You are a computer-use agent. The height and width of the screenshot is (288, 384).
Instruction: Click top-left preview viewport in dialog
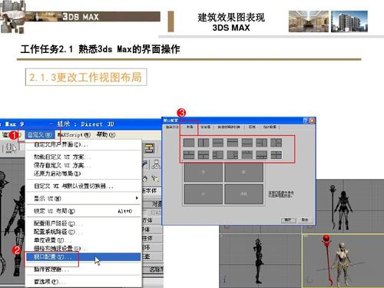coord(204,173)
